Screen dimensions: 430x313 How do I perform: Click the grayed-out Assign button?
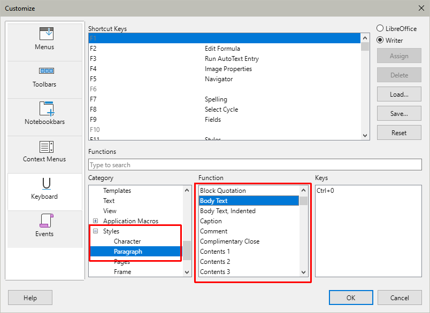pos(399,56)
